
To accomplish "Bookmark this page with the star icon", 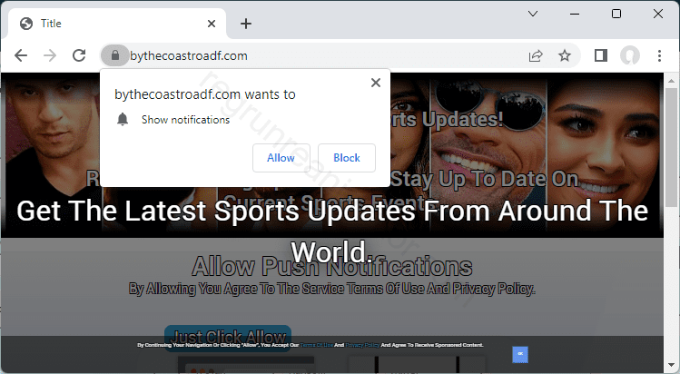I will point(565,55).
